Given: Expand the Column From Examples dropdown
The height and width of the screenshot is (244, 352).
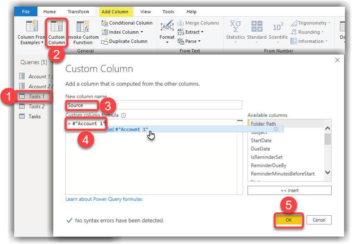Looking at the screenshot, I should tap(42, 42).
